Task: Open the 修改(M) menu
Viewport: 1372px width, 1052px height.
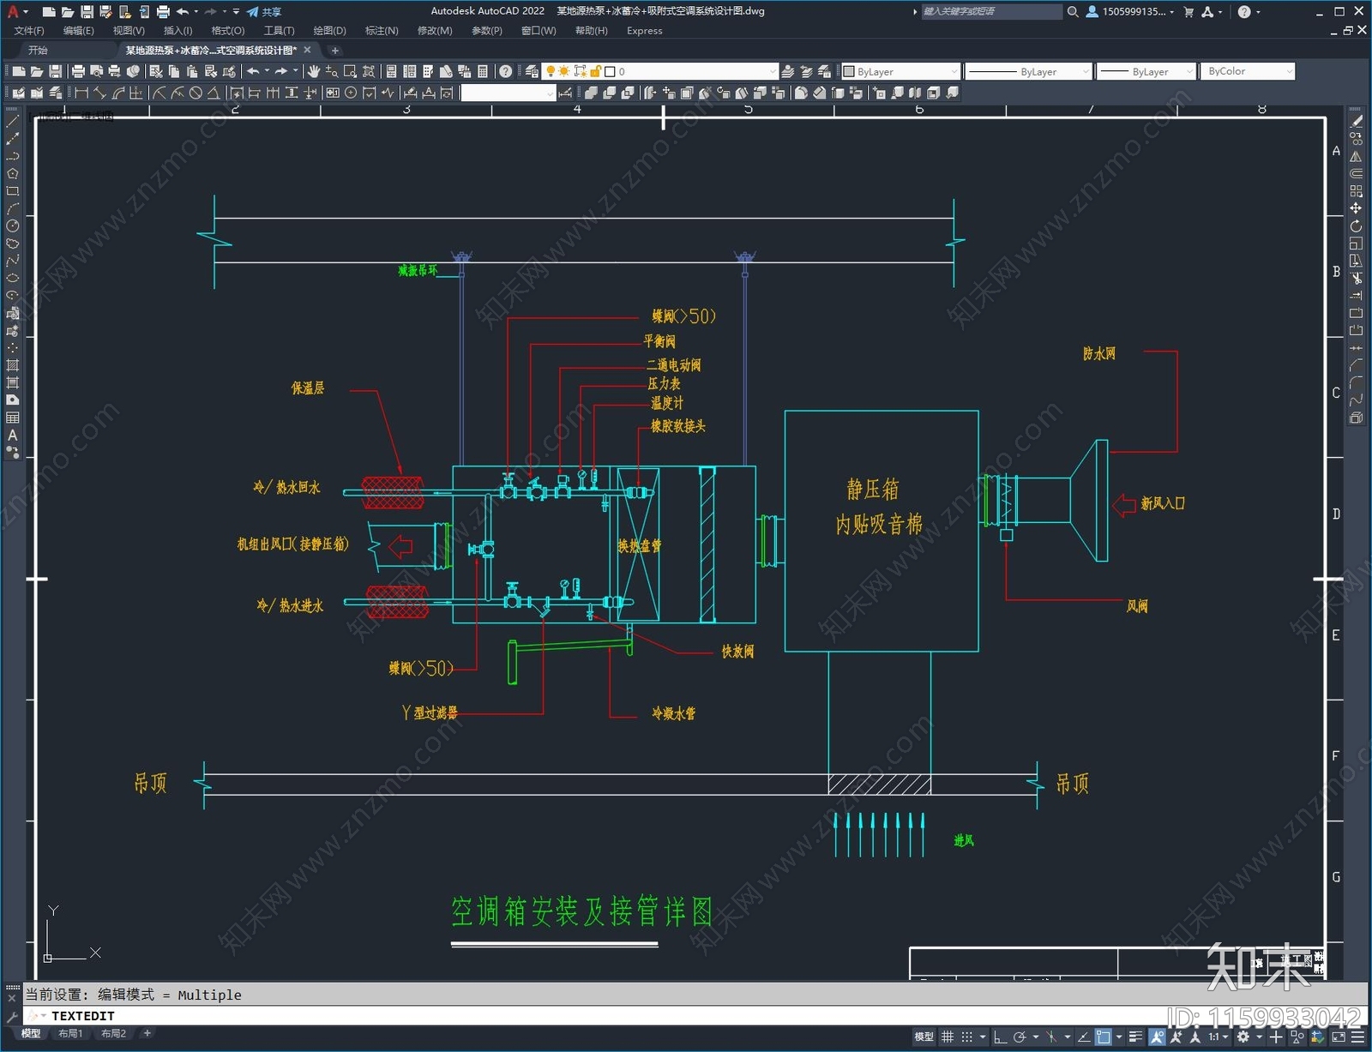Action: (x=435, y=31)
